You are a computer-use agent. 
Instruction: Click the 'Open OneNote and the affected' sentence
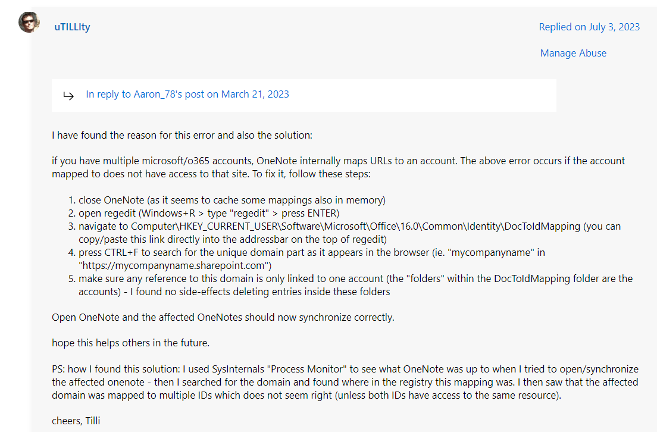tap(223, 317)
